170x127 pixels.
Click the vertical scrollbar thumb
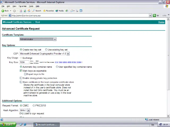168,55
